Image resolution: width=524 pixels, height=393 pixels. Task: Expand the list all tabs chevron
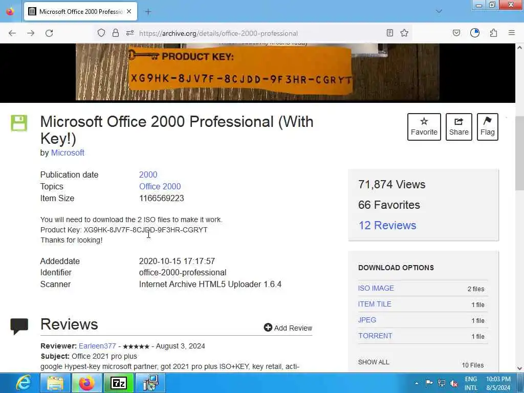click(439, 11)
